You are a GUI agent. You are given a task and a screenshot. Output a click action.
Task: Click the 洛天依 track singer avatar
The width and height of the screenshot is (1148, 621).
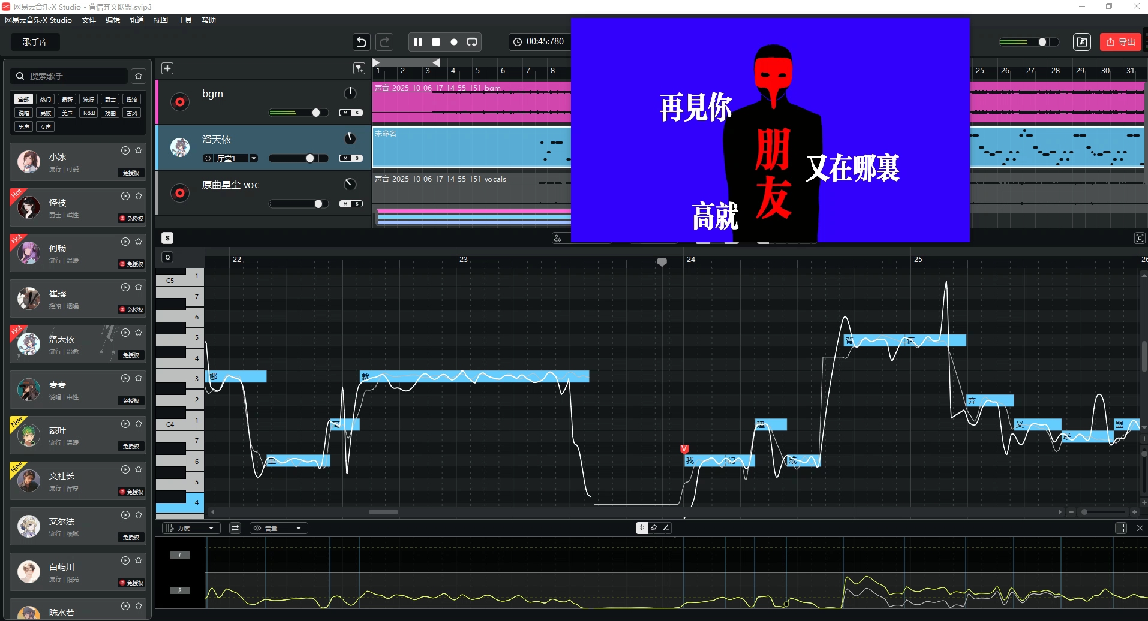(x=179, y=147)
